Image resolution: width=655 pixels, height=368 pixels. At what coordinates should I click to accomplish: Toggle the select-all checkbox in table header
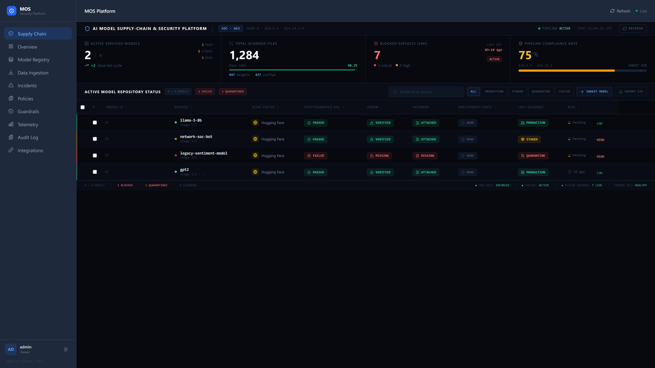pyautogui.click(x=83, y=107)
